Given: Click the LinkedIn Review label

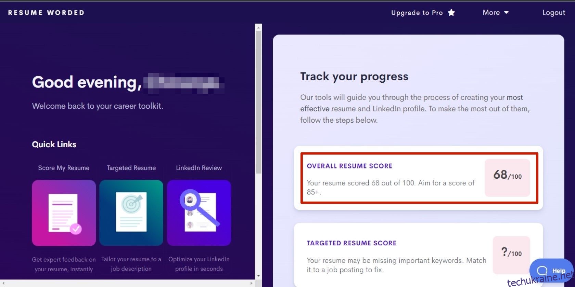Looking at the screenshot, I should tap(199, 168).
